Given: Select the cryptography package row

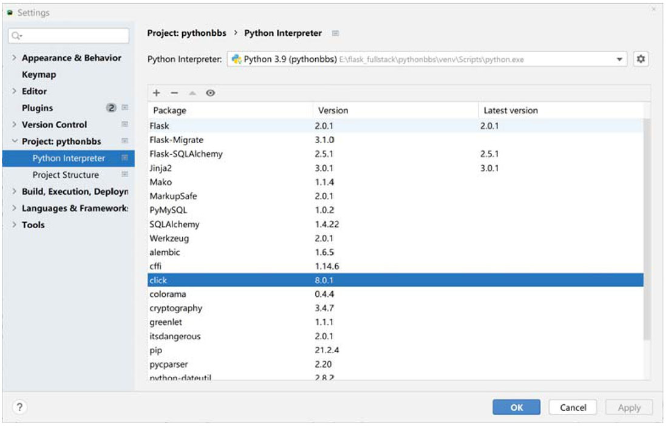Looking at the screenshot, I should pos(396,308).
